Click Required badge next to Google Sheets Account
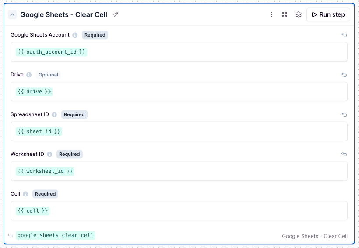Screen dimensions: 359x248 pyautogui.click(x=95, y=35)
